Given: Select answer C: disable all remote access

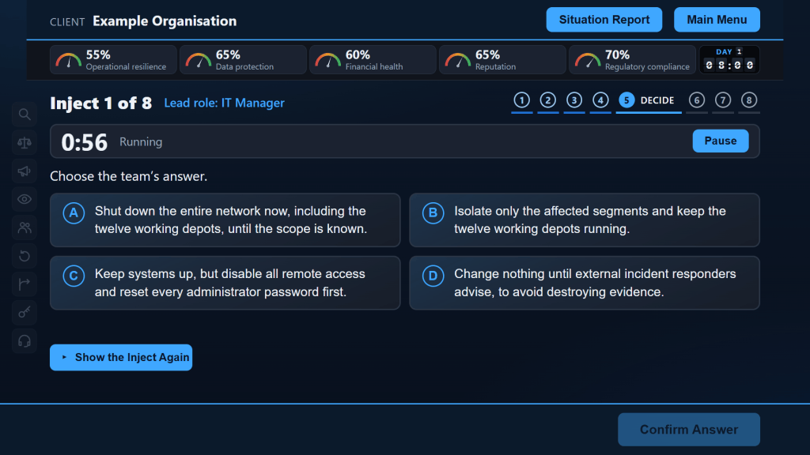Looking at the screenshot, I should (225, 283).
